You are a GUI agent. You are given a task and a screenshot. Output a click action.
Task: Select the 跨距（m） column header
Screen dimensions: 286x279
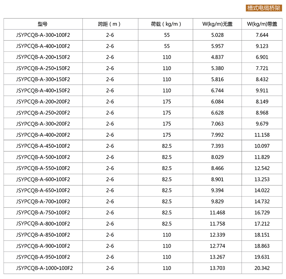click(x=110, y=24)
